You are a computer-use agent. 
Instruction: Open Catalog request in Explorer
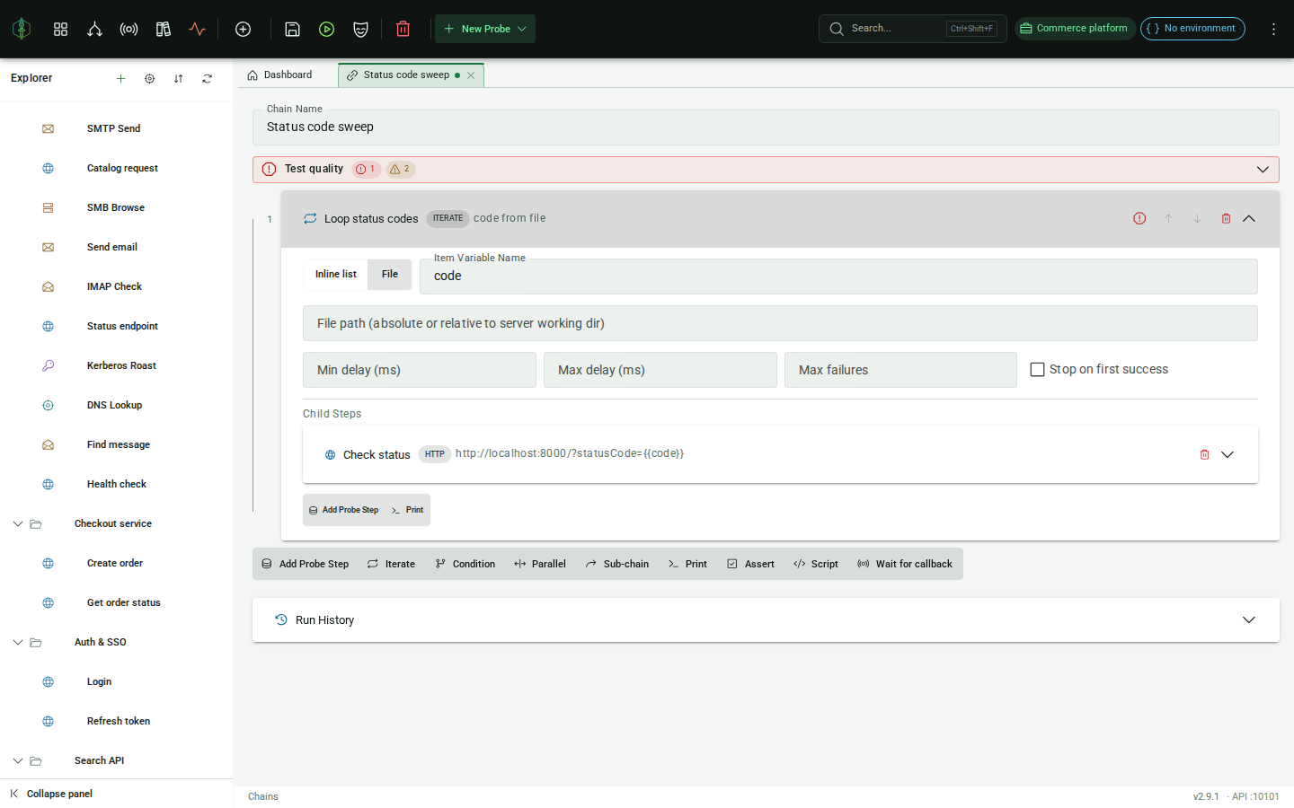pos(122,168)
